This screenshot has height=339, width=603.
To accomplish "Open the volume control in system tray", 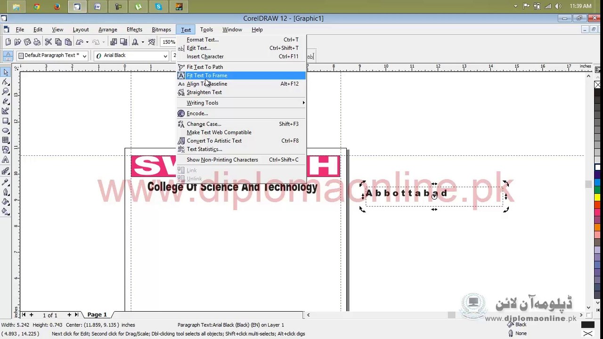I will tap(558, 6).
